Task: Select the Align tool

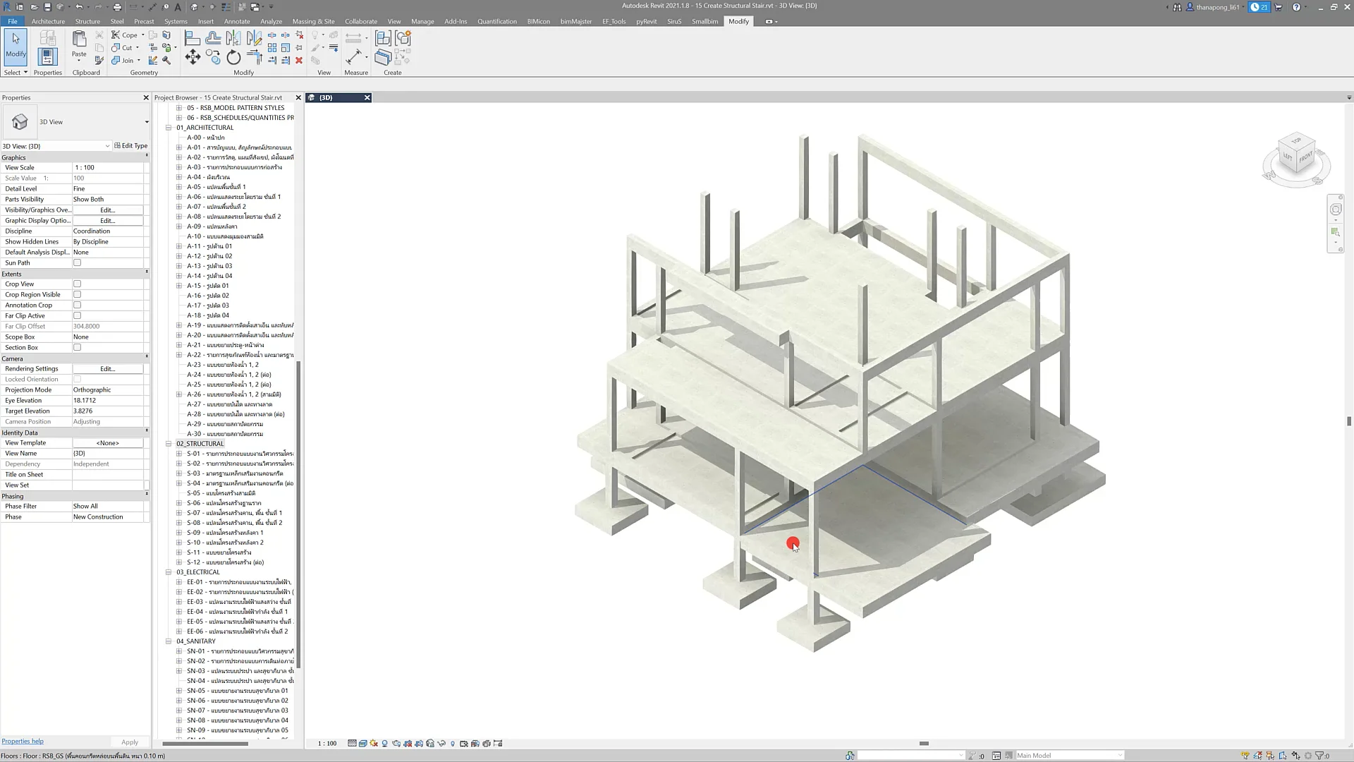Action: click(x=193, y=37)
